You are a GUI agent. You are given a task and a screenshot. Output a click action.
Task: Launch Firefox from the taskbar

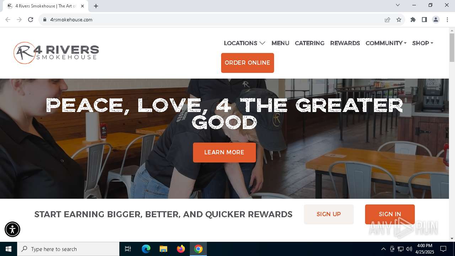pyautogui.click(x=181, y=249)
